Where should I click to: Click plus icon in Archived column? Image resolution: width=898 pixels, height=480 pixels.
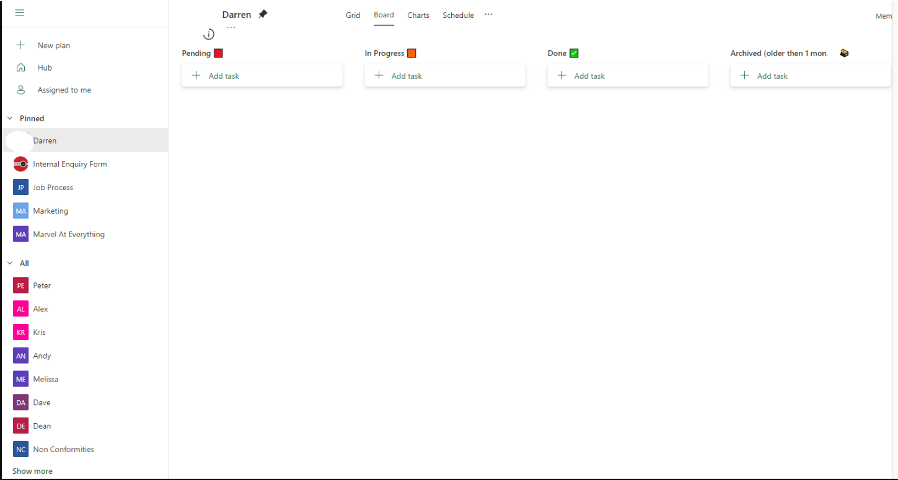point(745,76)
